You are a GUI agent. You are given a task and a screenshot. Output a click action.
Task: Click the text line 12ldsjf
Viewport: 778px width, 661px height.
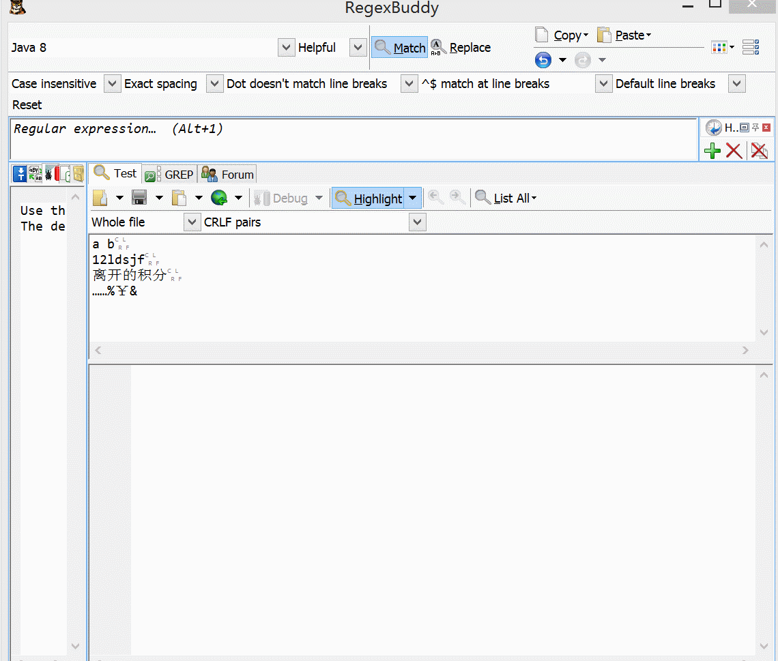119,259
